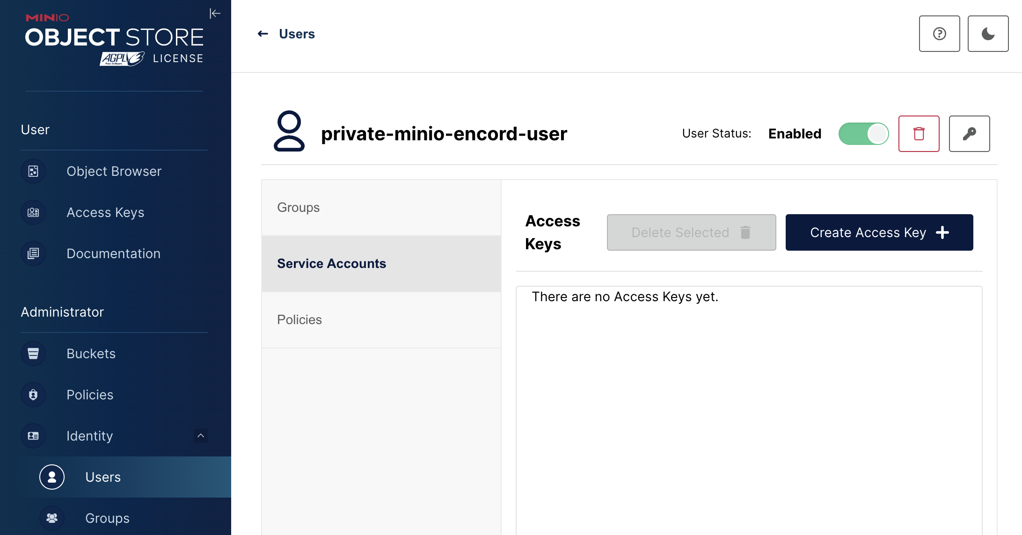Click the large user avatar icon
Image resolution: width=1022 pixels, height=535 pixels.
coord(289,131)
